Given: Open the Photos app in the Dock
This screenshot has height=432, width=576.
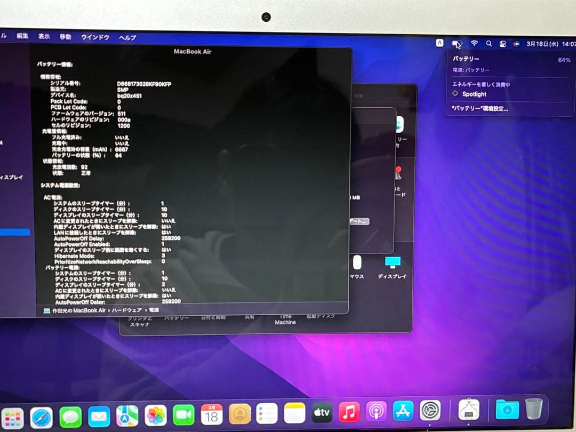Looking at the screenshot, I should [155, 416].
